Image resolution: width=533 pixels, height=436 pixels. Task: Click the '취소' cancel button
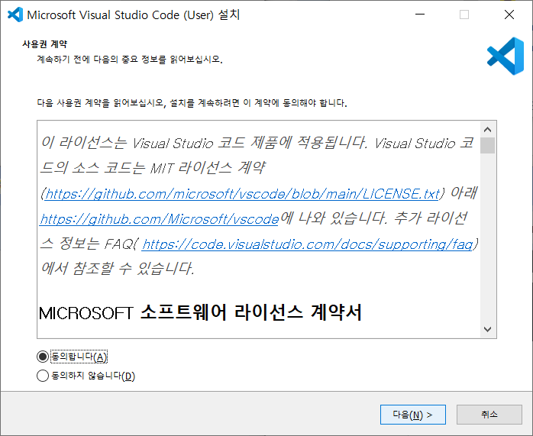(x=489, y=415)
